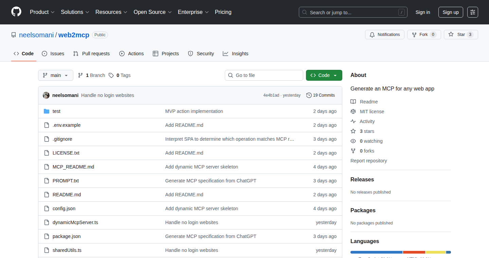Click the star icon beside 3 stars
489x258 pixels.
coord(353,131)
